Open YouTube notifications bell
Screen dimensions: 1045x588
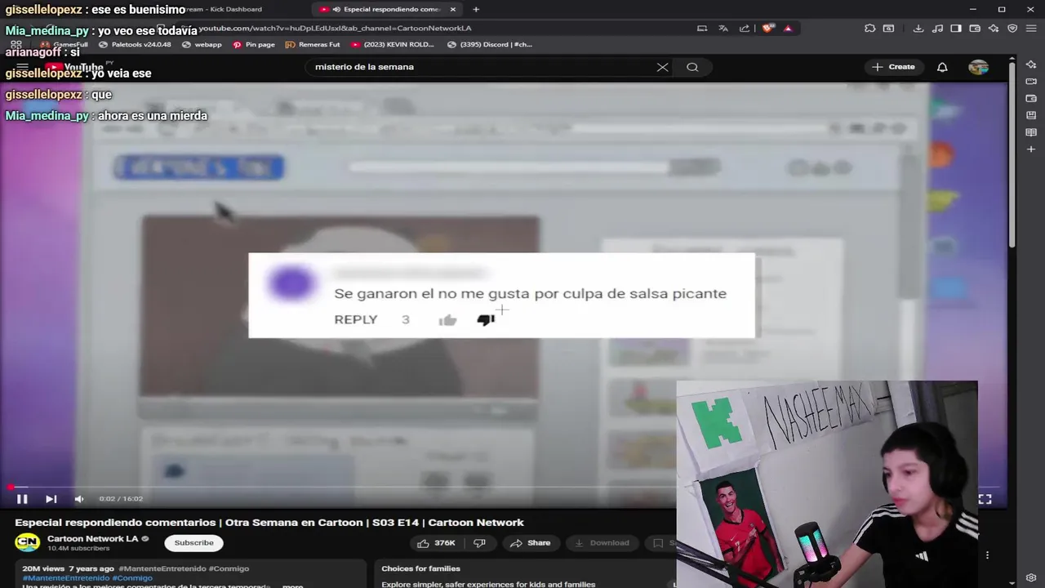point(942,67)
